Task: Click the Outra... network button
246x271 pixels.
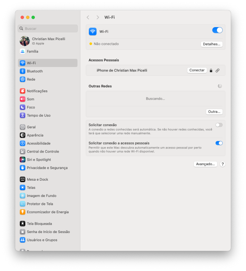Action: click(x=214, y=112)
